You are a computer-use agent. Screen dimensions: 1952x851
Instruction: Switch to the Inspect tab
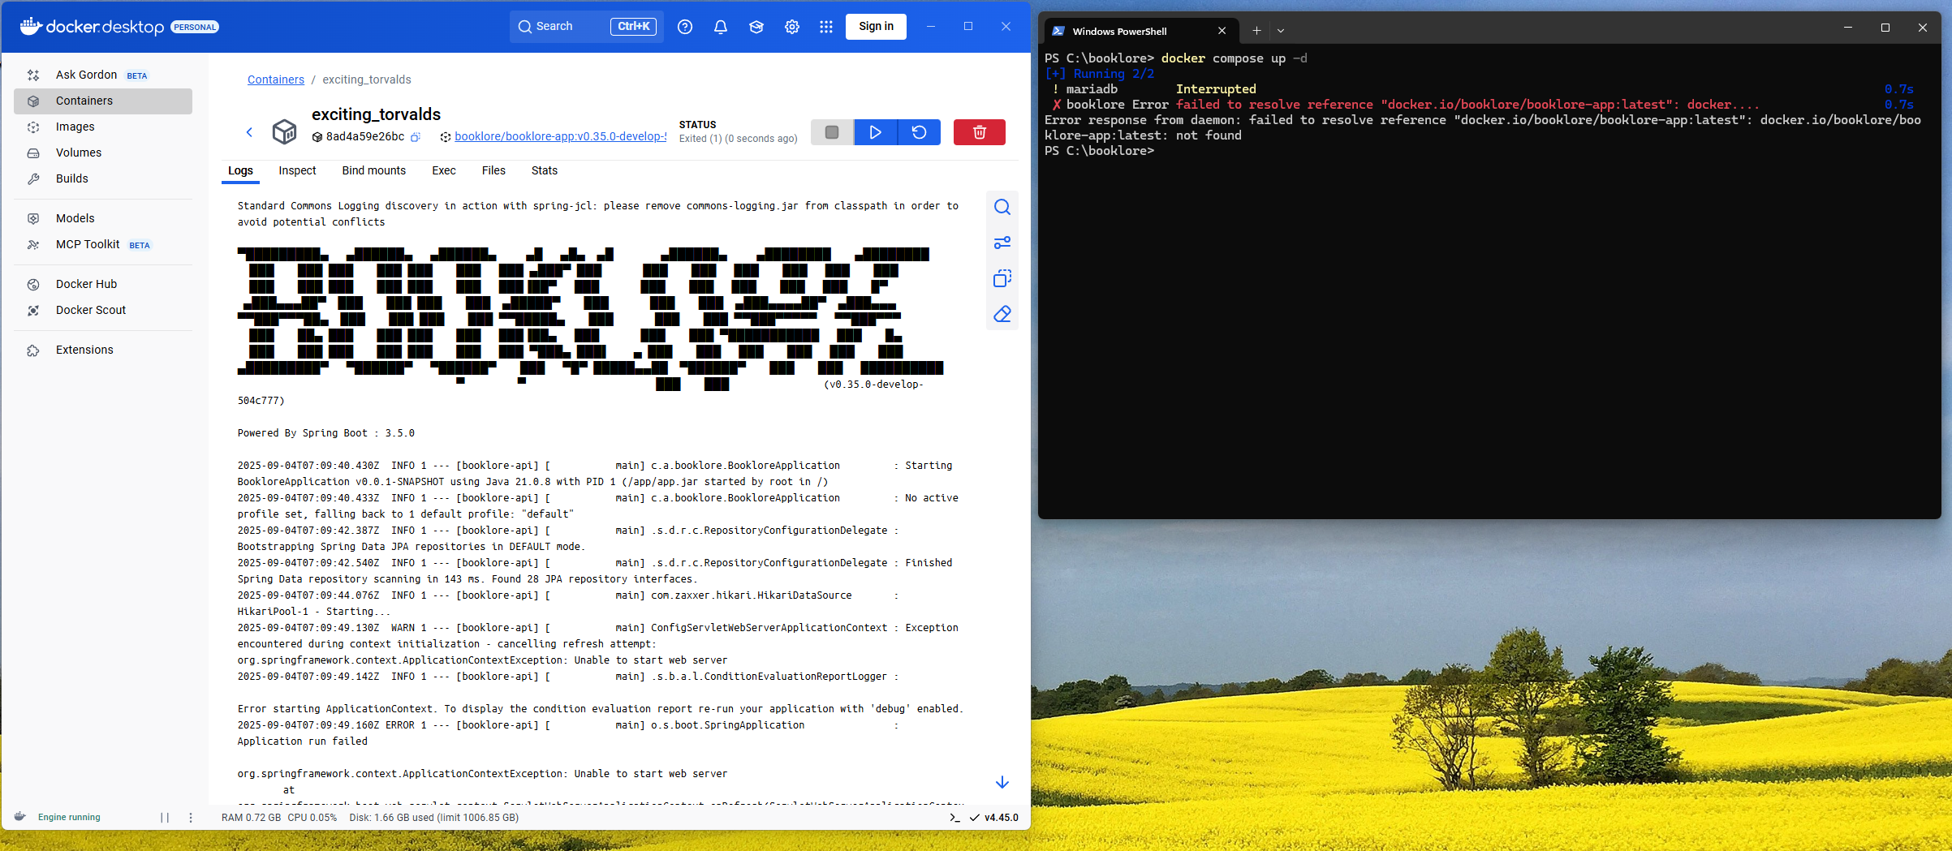click(297, 170)
